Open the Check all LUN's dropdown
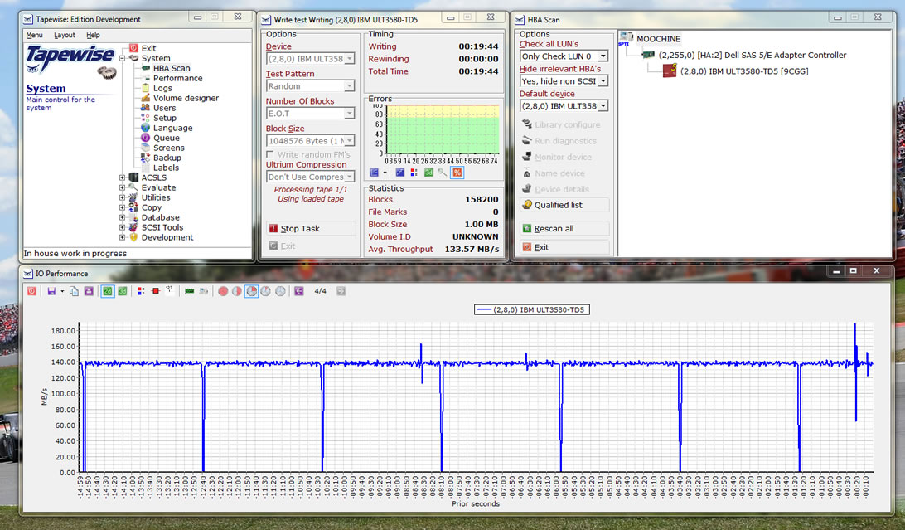 603,56
